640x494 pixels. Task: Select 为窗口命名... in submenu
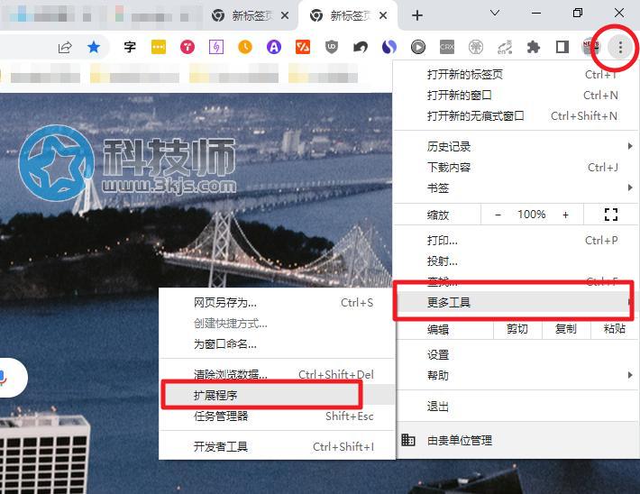coord(277,344)
